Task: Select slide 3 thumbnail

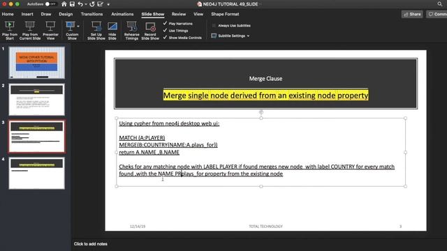Action: click(x=36, y=137)
